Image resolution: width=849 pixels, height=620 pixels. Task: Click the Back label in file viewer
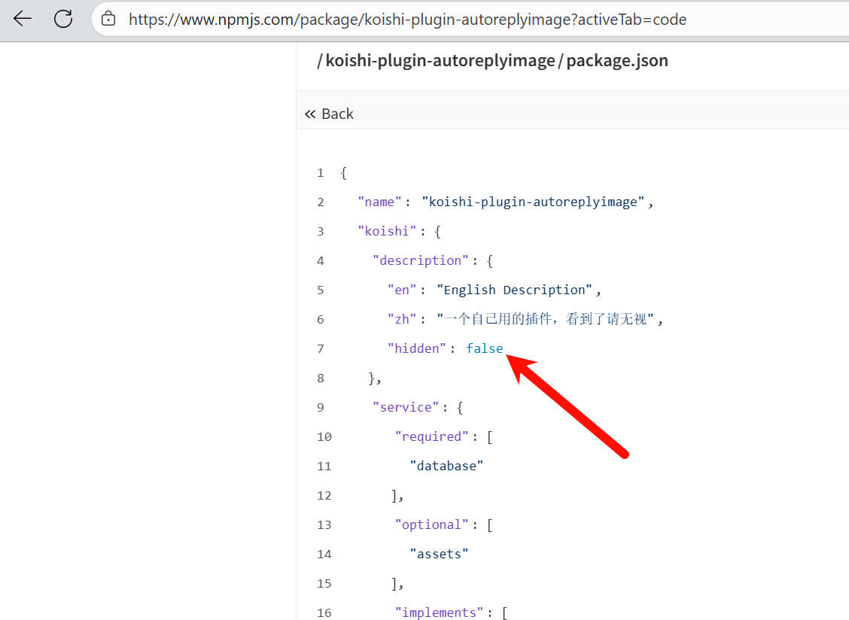point(337,114)
